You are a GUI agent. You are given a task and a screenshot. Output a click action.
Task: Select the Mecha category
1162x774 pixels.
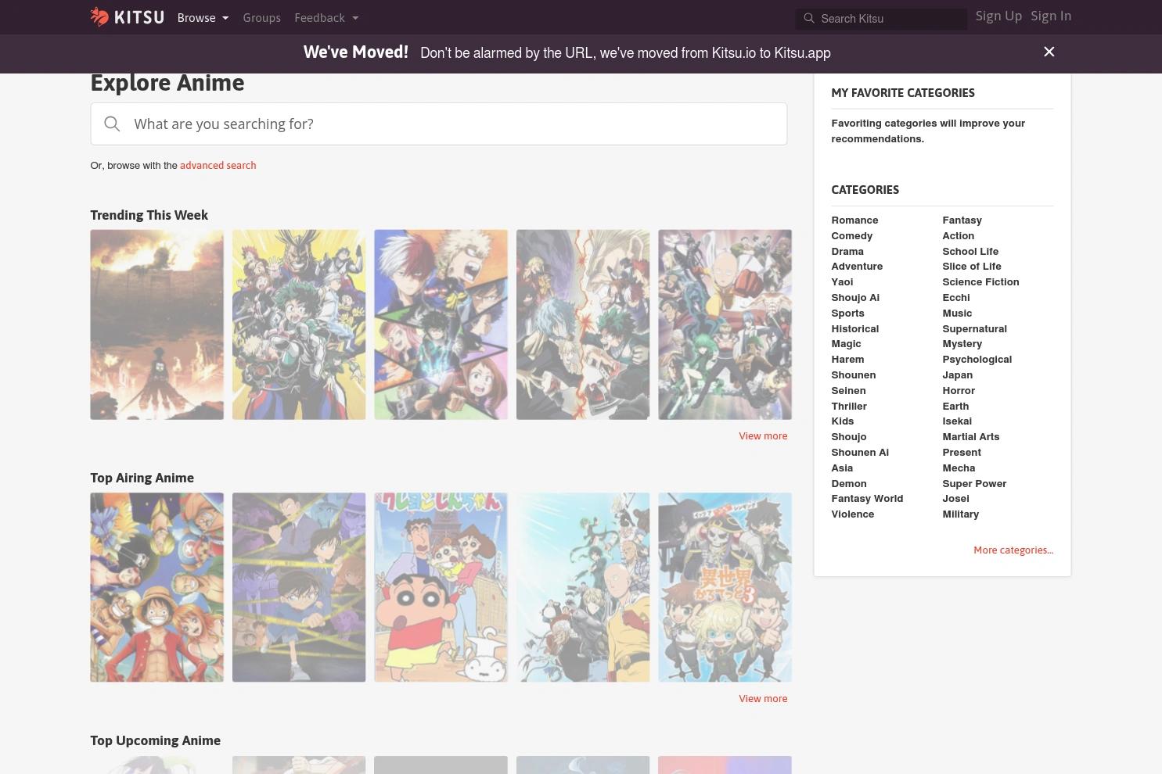click(959, 468)
